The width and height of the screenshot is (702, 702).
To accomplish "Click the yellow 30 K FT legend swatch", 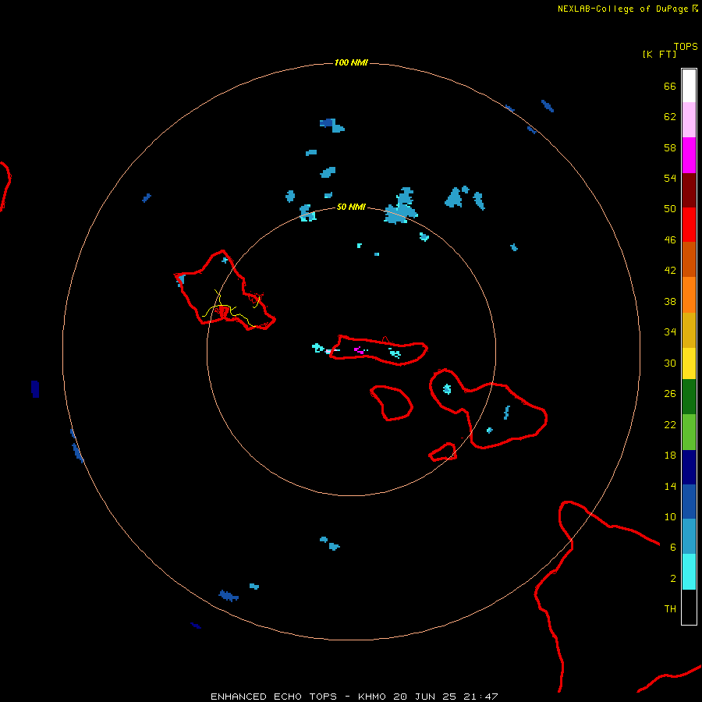I will [x=689, y=363].
